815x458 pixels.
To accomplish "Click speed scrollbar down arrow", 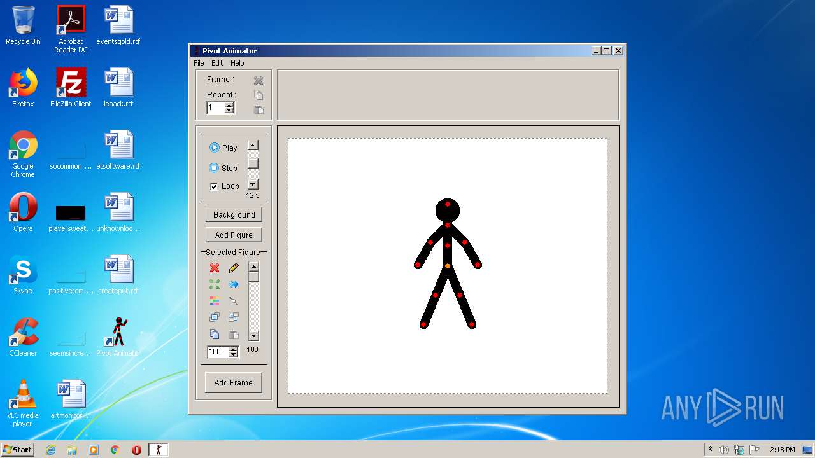I will 253,184.
